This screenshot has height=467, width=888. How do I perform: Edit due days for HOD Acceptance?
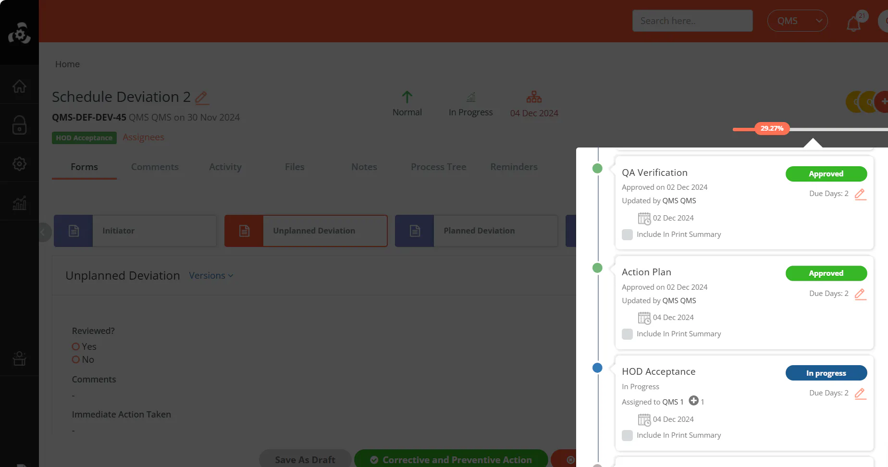click(860, 393)
